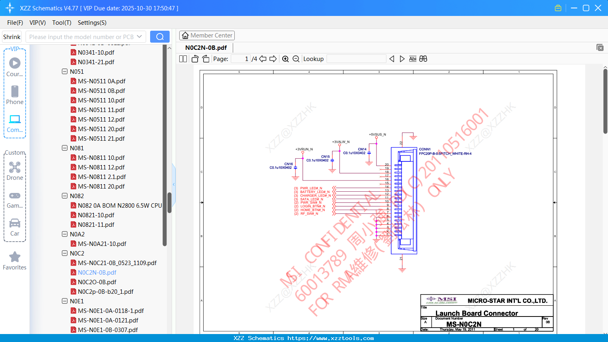Viewport: 608px width, 342px height.
Task: Open the Drone category
Action: (15, 171)
